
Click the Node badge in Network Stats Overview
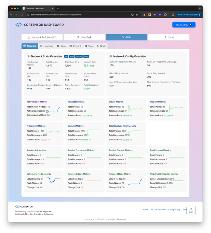tap(71, 56)
